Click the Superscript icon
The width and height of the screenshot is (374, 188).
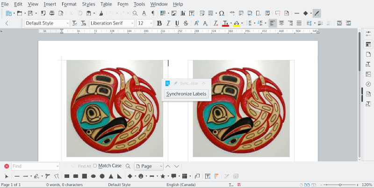[x=196, y=23]
